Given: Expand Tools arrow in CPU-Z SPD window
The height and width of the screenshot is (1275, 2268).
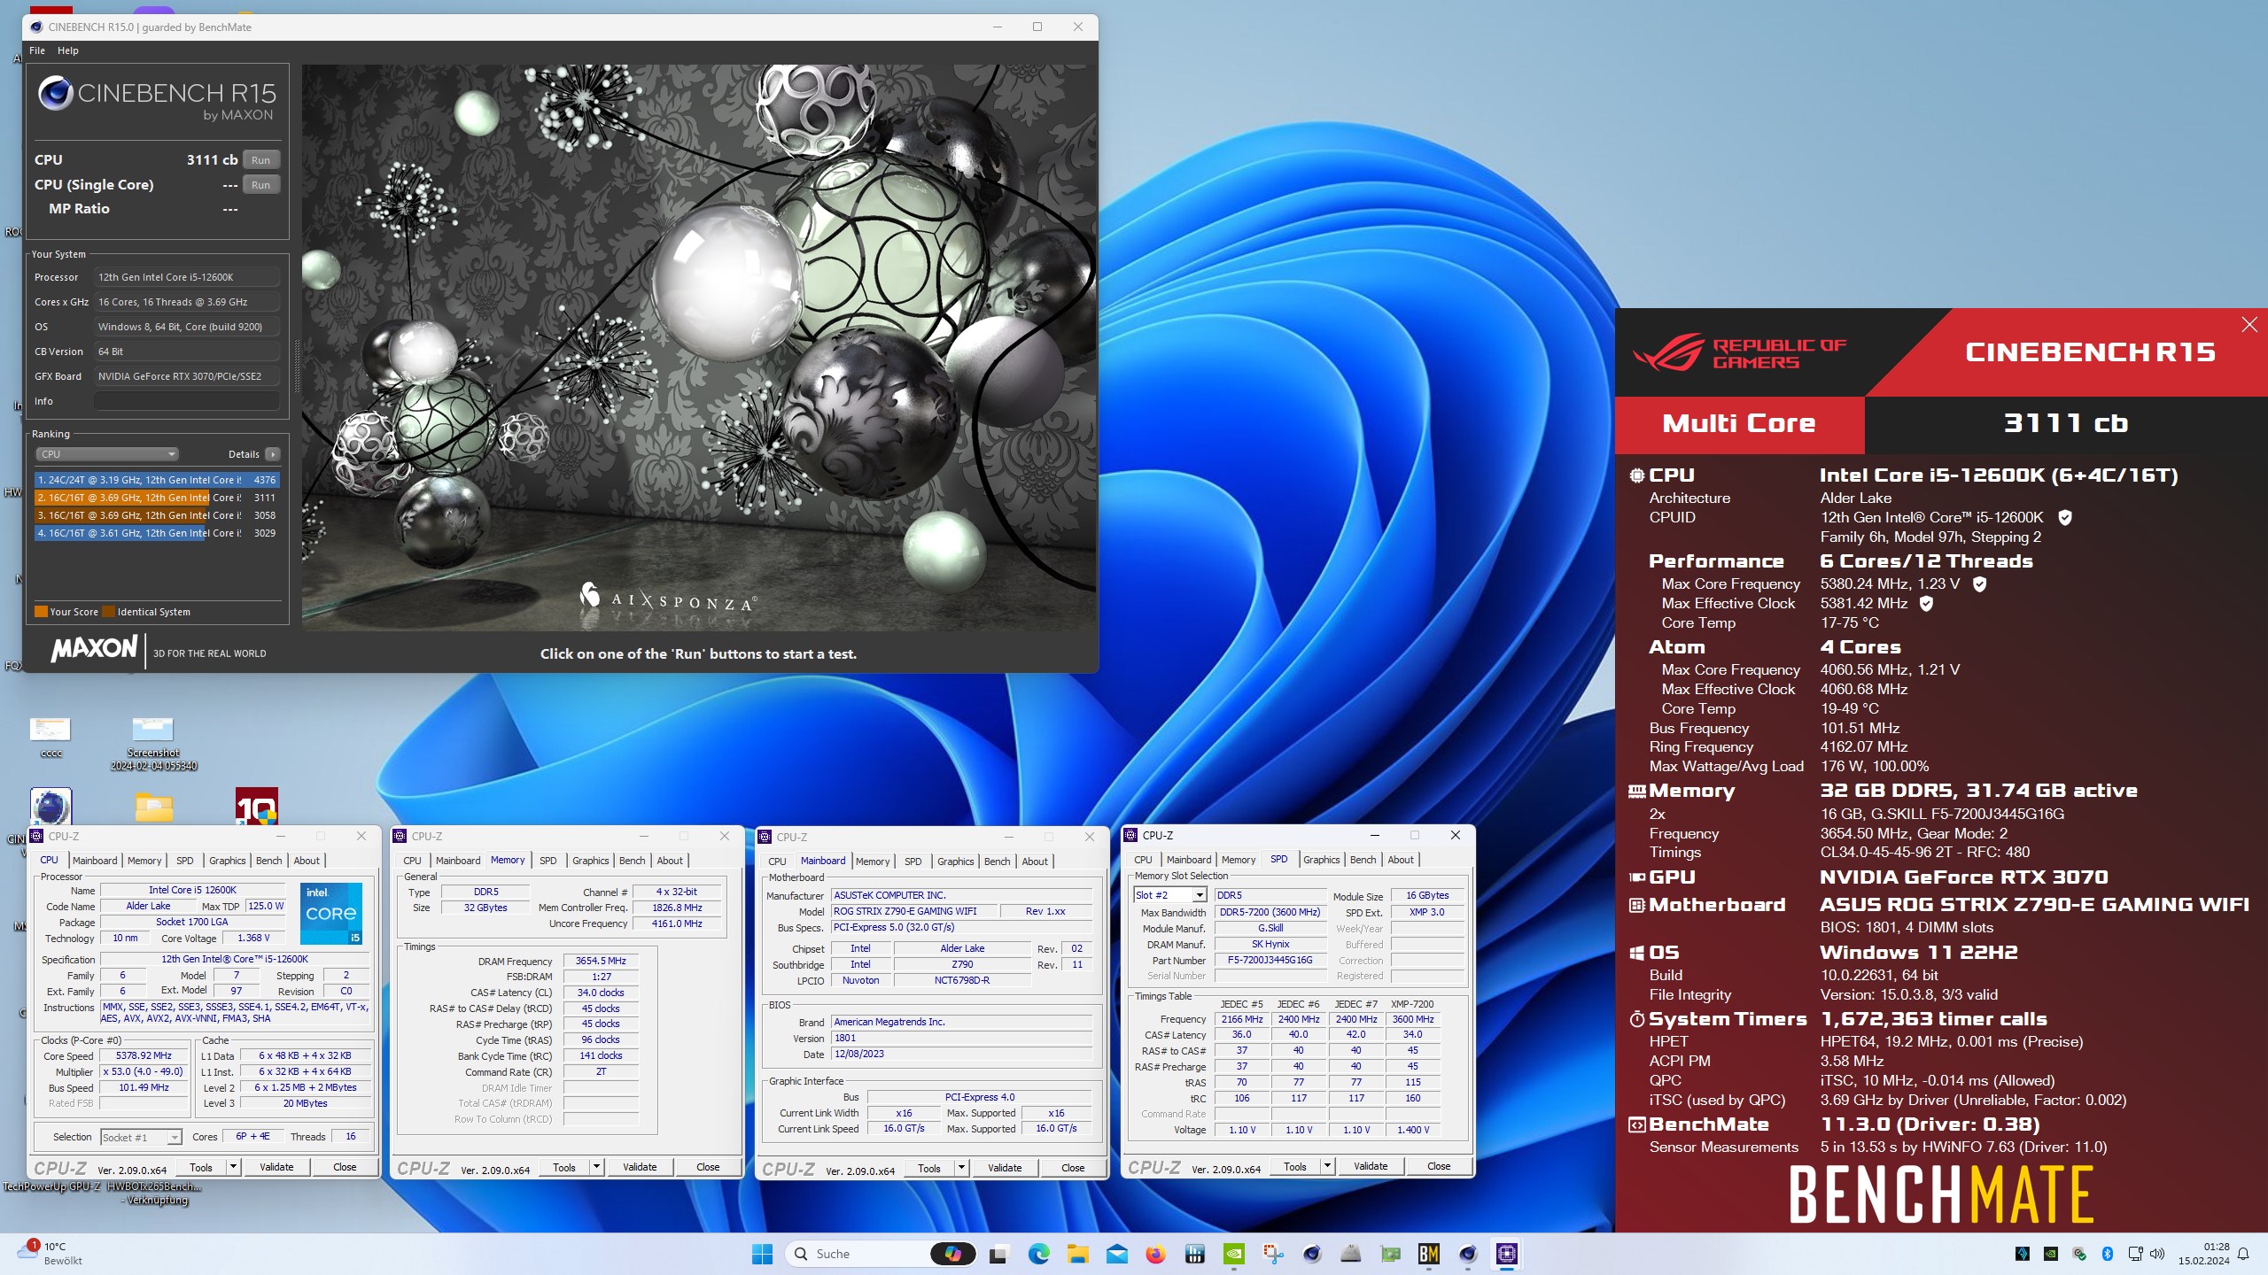Looking at the screenshot, I should pos(1328,1166).
